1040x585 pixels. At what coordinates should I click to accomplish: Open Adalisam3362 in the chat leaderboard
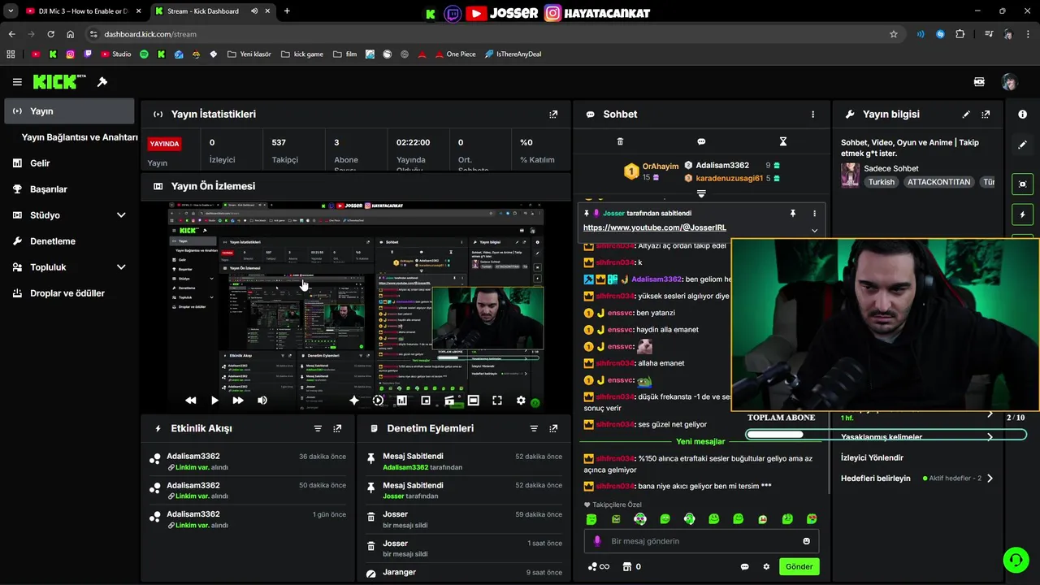point(722,165)
